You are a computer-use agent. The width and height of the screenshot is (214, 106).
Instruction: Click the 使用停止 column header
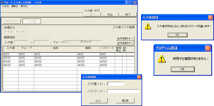118,49
